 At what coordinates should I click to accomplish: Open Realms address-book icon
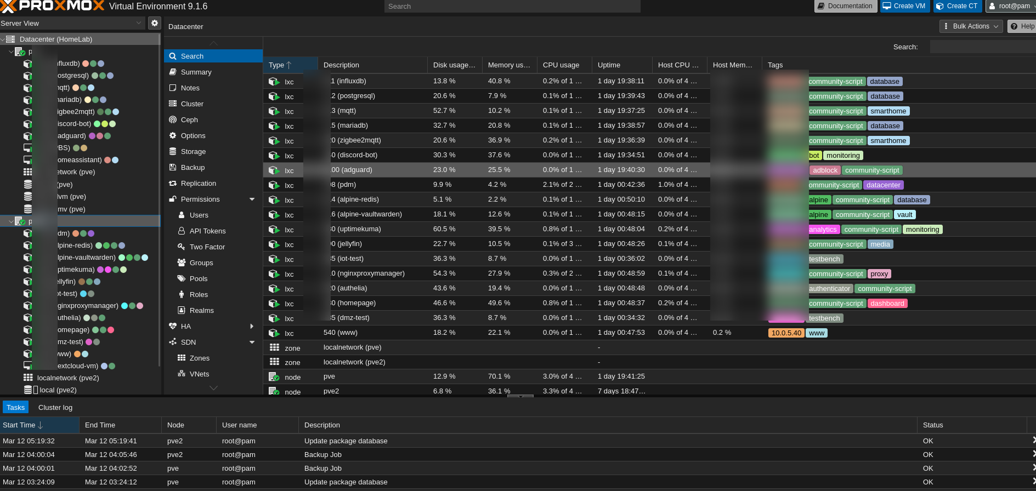(x=182, y=310)
